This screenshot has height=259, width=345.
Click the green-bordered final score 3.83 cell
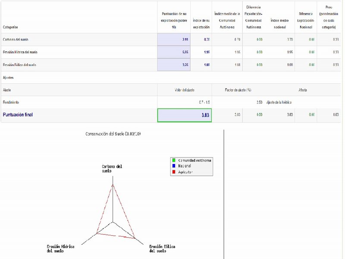185,115
